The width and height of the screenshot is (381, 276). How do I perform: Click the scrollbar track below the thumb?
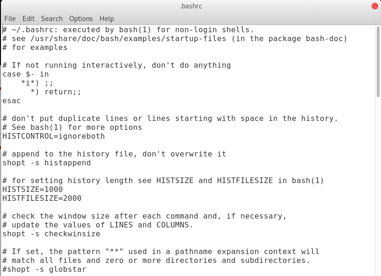click(378, 184)
